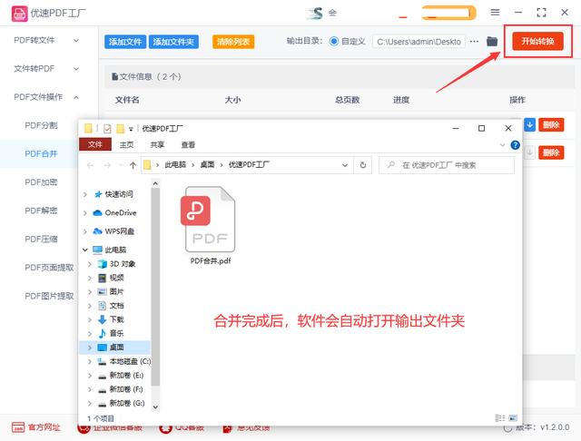Select PDF合并 in the sidebar

41,154
